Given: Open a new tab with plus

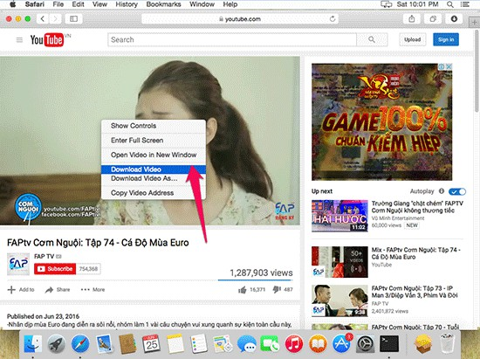Looking at the screenshot, I should pos(474,23).
